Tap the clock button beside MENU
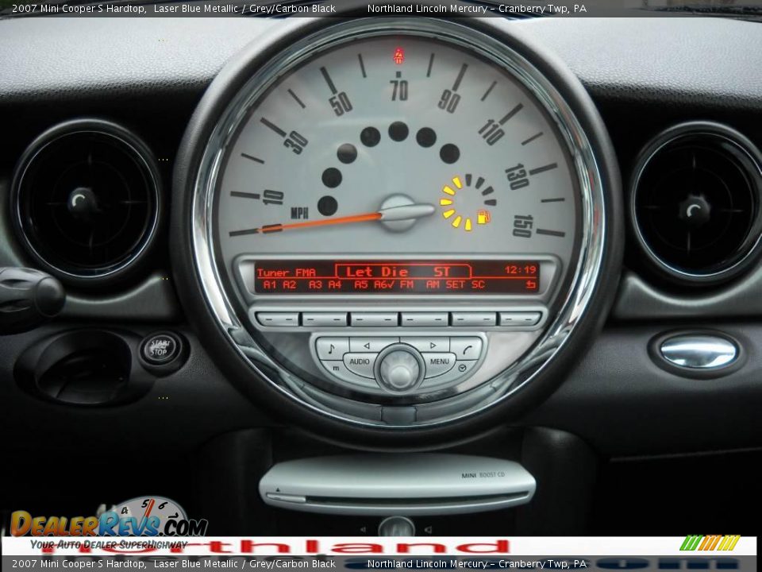762x572 pixels. tap(460, 368)
